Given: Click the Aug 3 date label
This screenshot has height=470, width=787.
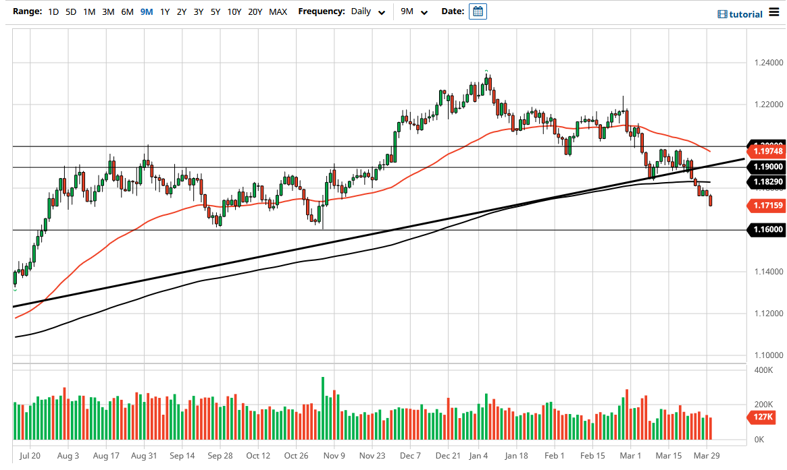Looking at the screenshot, I should coord(68,455).
